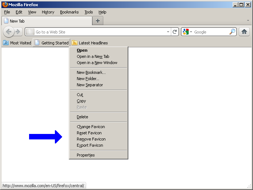The width and height of the screenshot is (253, 190).
Task: Open the File menu
Action: (7, 12)
